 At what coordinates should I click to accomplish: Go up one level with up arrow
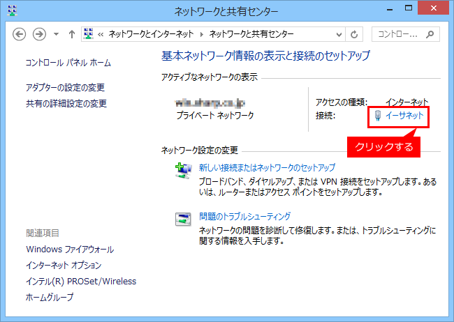(72, 34)
